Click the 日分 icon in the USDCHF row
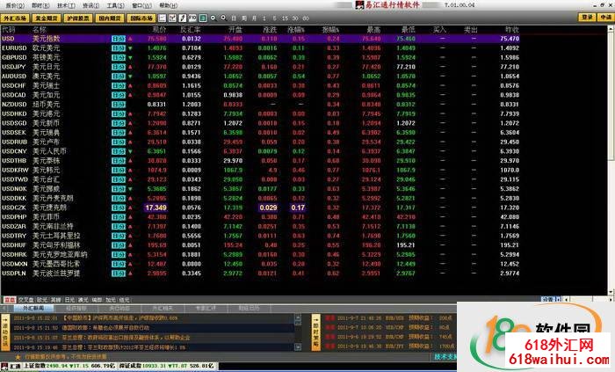The width and height of the screenshot is (615, 372). 119,86
